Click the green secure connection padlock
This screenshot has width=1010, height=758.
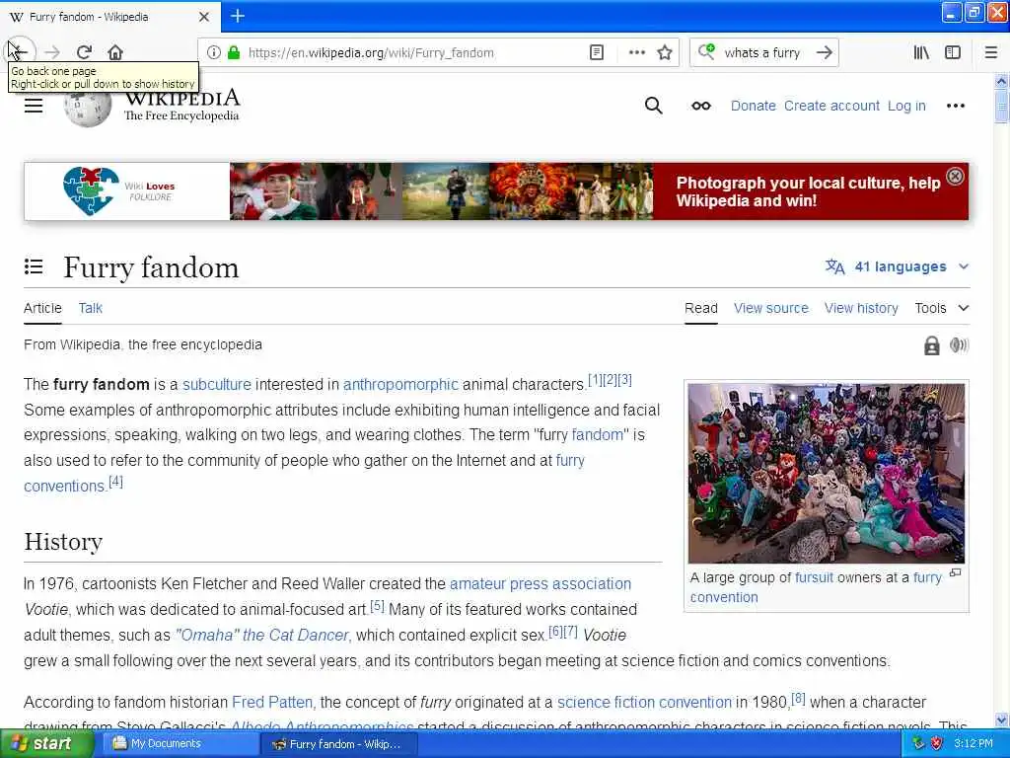(x=234, y=52)
